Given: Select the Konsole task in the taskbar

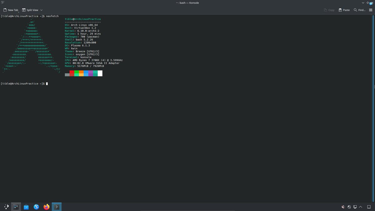Looking at the screenshot, I should (x=56, y=207).
